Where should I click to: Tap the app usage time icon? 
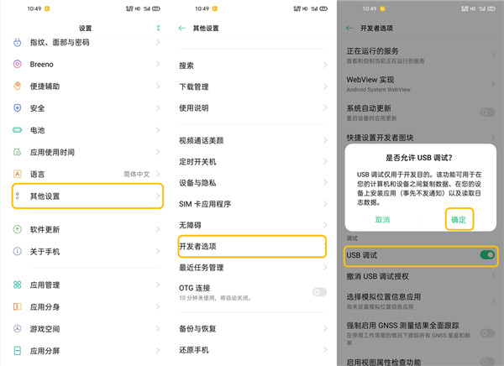coord(18,152)
